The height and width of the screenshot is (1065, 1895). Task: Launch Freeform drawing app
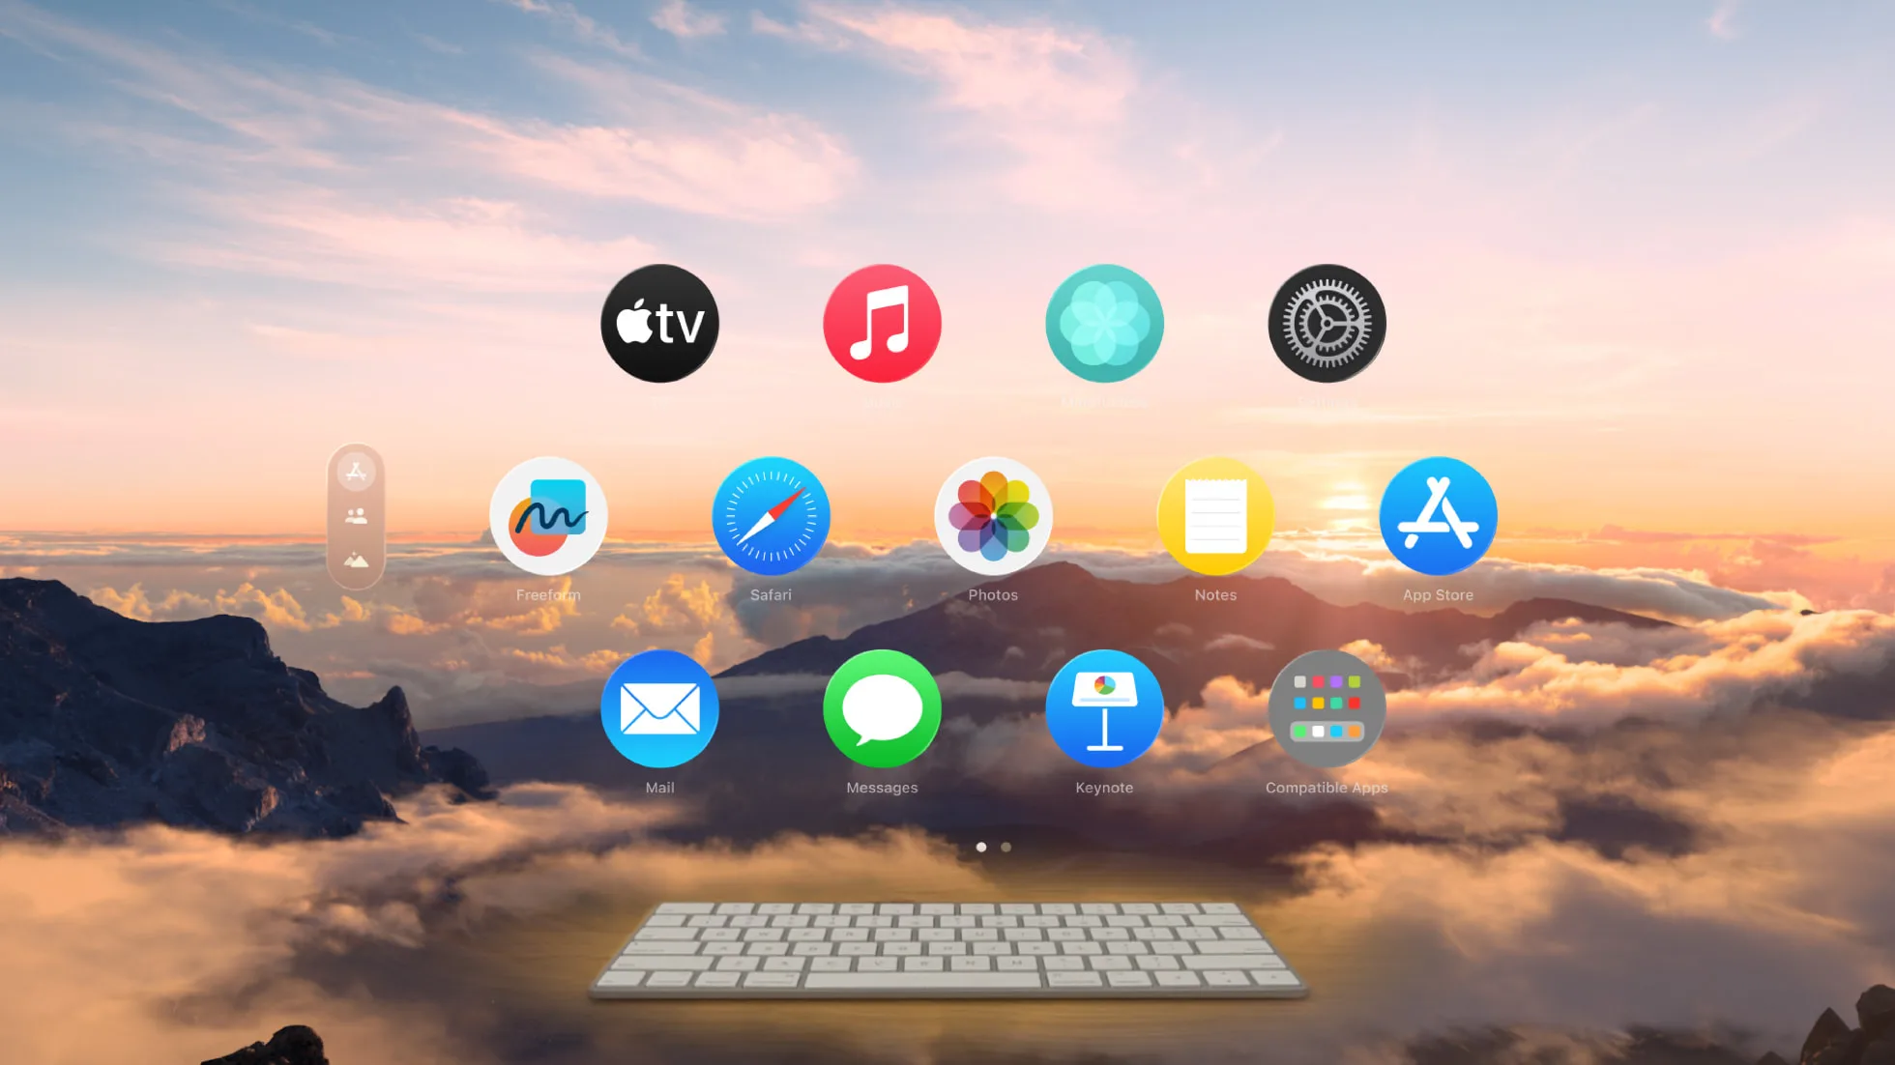[x=548, y=515]
